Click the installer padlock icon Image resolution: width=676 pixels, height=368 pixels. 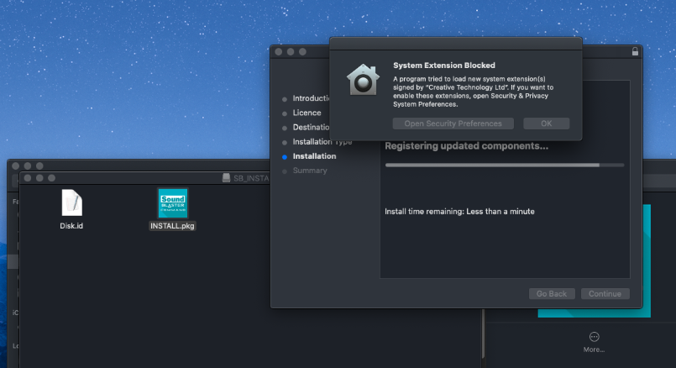click(635, 52)
